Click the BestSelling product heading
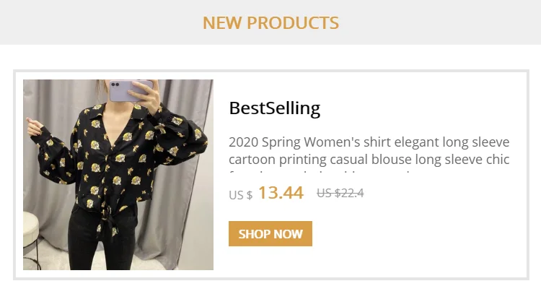 [x=274, y=108]
